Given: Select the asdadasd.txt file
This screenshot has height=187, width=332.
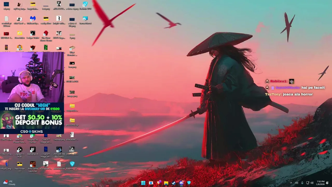Looking at the screenshot, I should tap(59, 166).
